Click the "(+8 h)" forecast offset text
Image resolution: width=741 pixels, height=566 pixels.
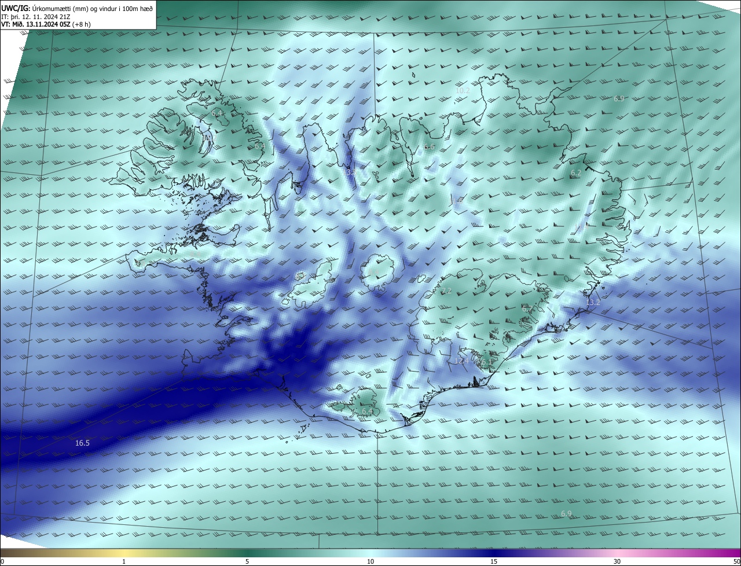(82, 24)
